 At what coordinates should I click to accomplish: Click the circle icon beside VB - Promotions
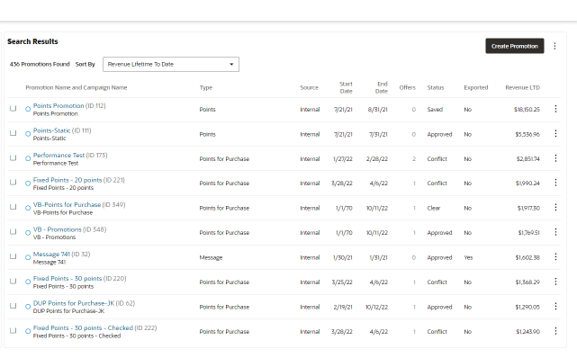[28, 233]
